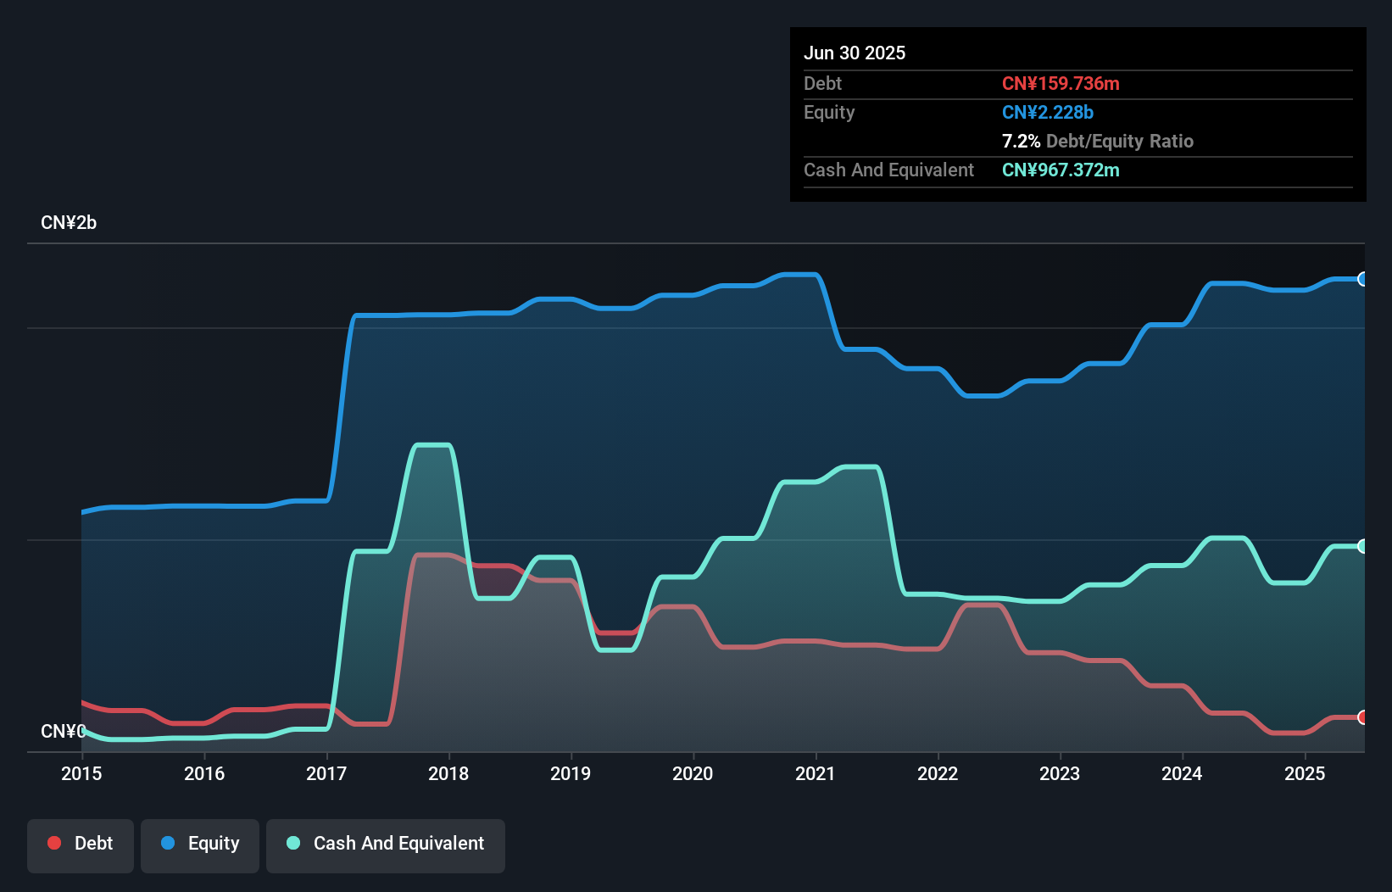Select the blue Equity endpoint marker on chart

click(1361, 278)
